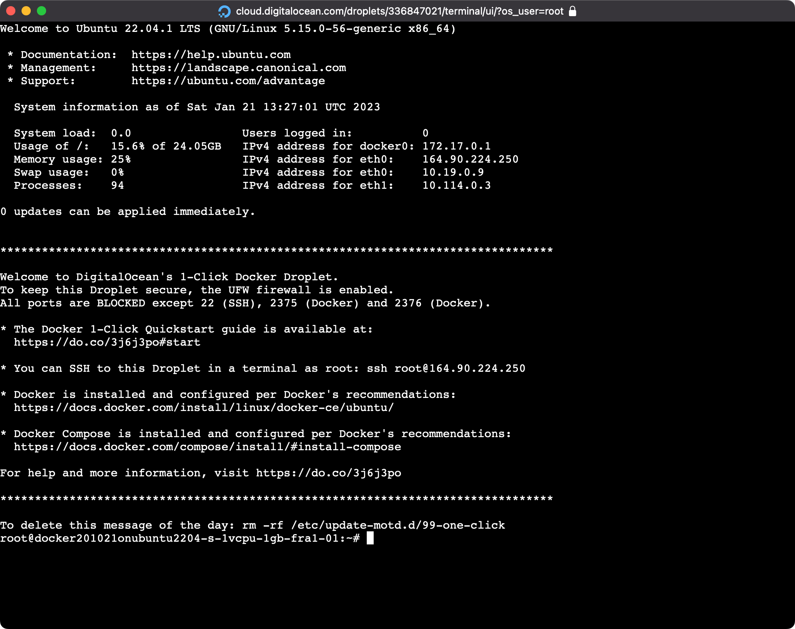This screenshot has height=629, width=795.
Task: Click the yellow minimize window button
Action: (26, 11)
